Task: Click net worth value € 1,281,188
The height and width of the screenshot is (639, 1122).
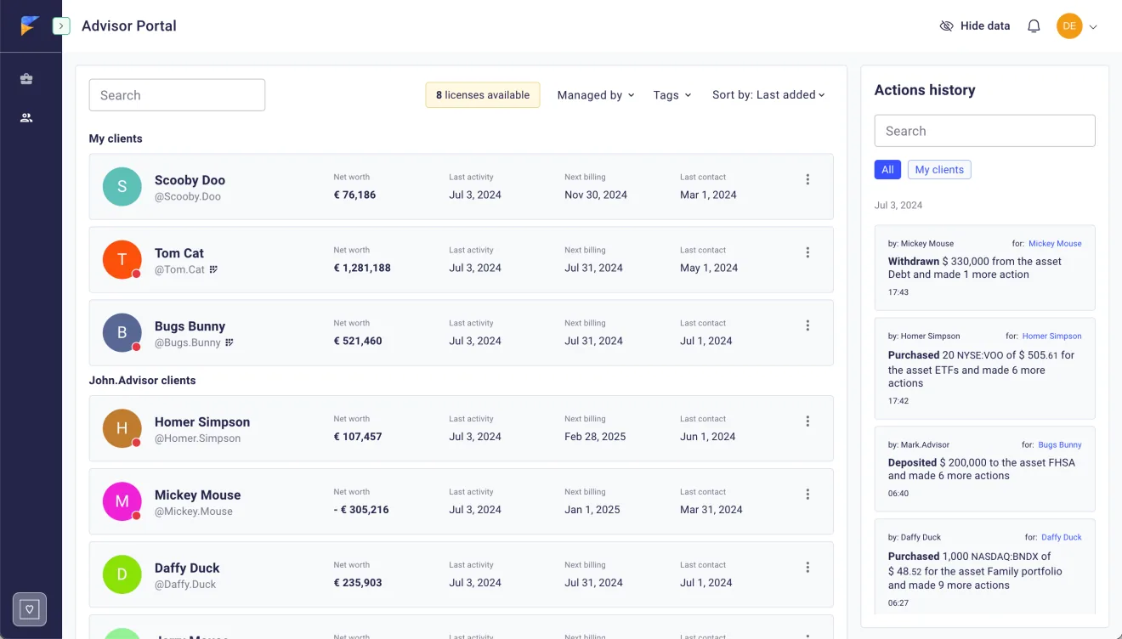Action: pos(362,268)
